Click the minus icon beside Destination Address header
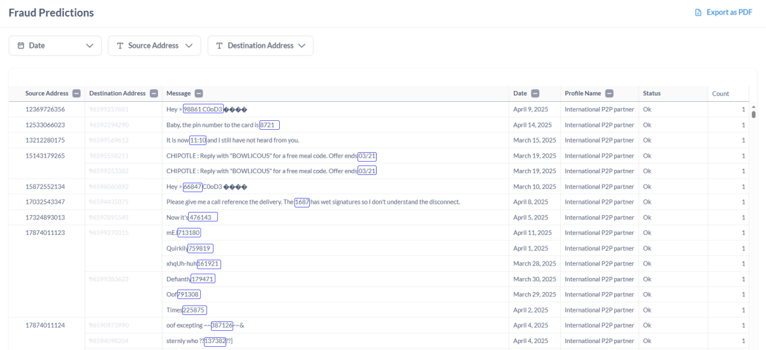The height and width of the screenshot is (350, 766). (154, 94)
